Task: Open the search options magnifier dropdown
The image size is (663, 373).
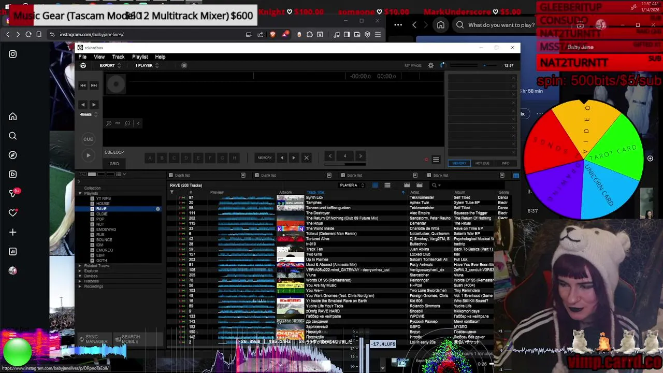Action: point(436,185)
